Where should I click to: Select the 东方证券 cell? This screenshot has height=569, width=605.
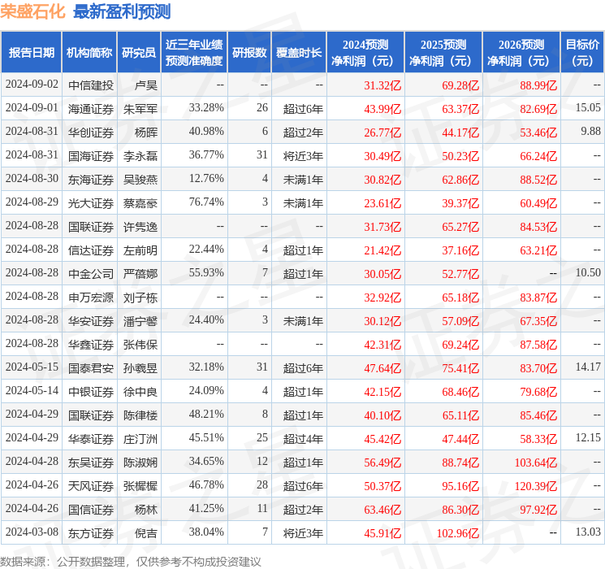91,532
